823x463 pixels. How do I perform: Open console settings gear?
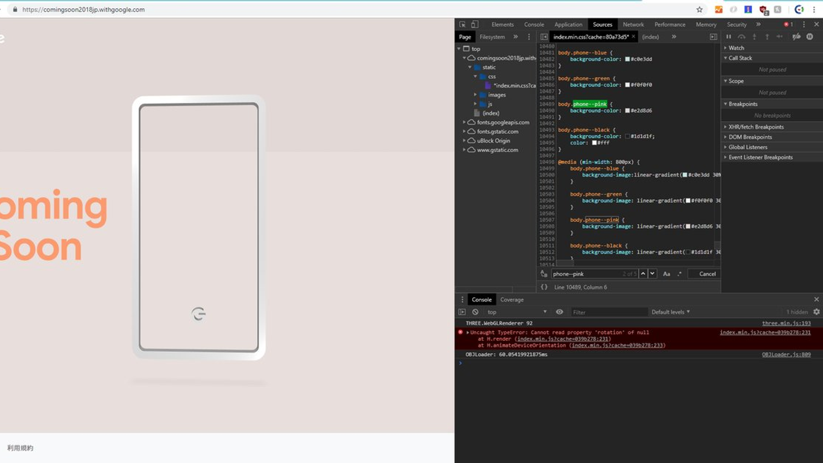tap(816, 312)
